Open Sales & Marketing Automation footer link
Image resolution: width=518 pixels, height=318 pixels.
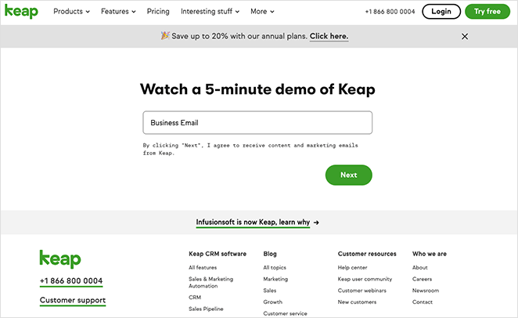pyautogui.click(x=210, y=282)
